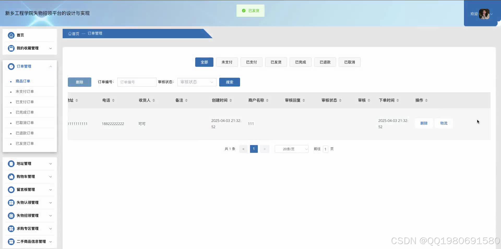501x249 pixels.
Task: Select the 求购专区管理 icon
Action: click(x=11, y=228)
